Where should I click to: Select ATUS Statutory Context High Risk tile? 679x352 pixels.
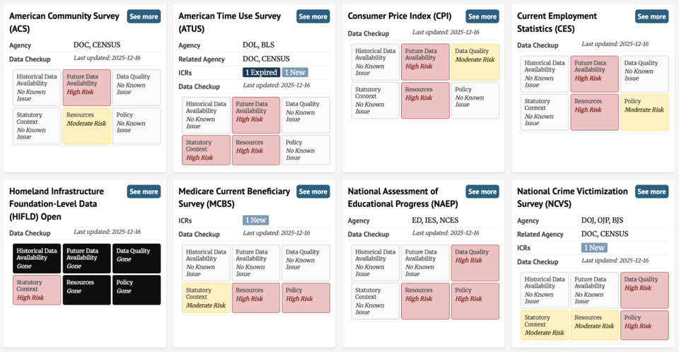(206, 150)
